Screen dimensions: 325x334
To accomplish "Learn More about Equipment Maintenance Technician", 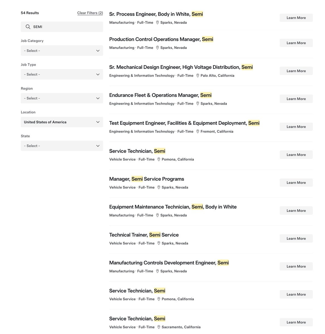I will tap(296, 211).
